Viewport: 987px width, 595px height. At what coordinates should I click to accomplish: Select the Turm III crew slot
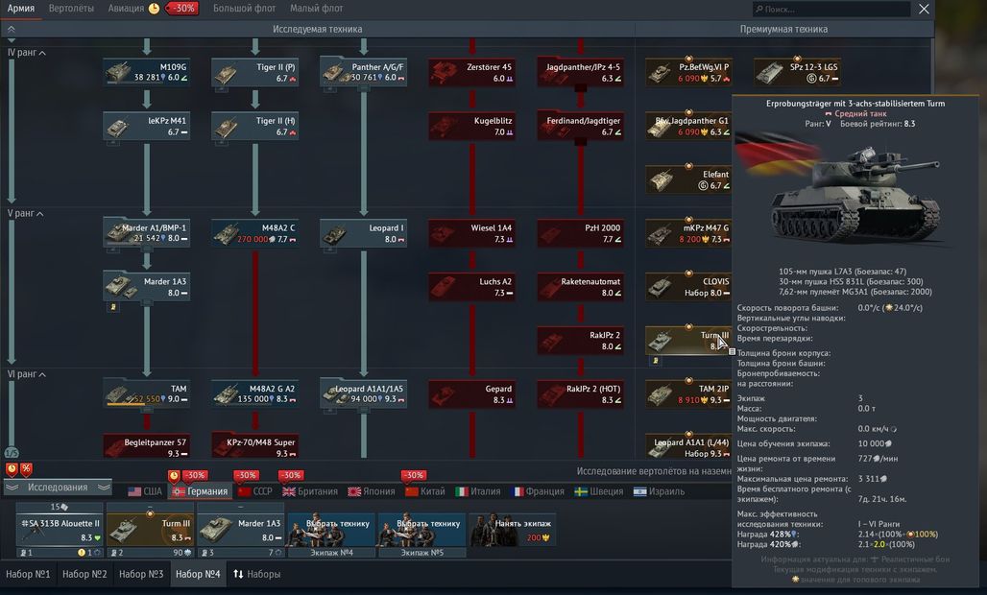tap(151, 530)
